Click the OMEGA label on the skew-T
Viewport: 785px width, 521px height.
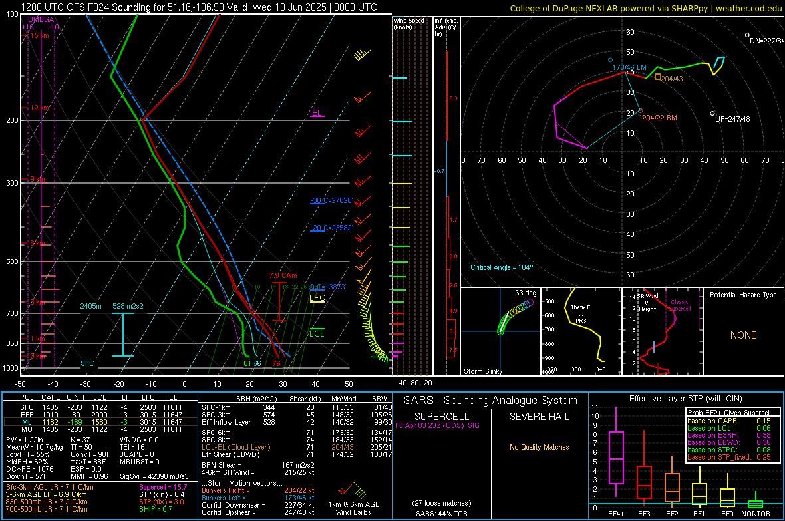pos(41,19)
